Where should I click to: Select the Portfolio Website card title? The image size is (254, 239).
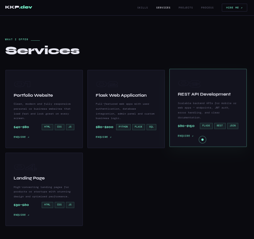coord(33,95)
